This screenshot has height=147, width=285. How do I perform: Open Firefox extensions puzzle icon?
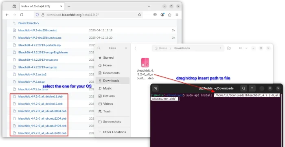click(170, 15)
